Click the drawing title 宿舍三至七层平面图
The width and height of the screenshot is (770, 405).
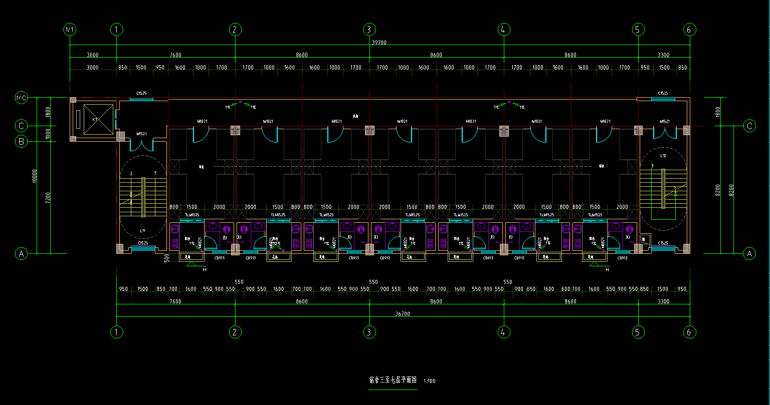click(393, 380)
